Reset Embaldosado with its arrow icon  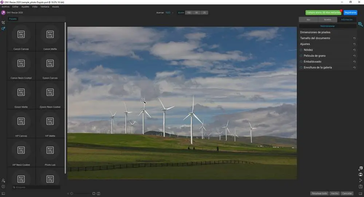click(x=354, y=62)
